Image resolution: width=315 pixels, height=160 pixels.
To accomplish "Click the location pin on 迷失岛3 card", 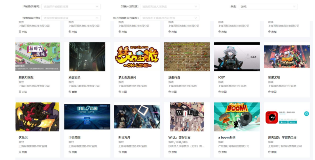I will [269, 152].
